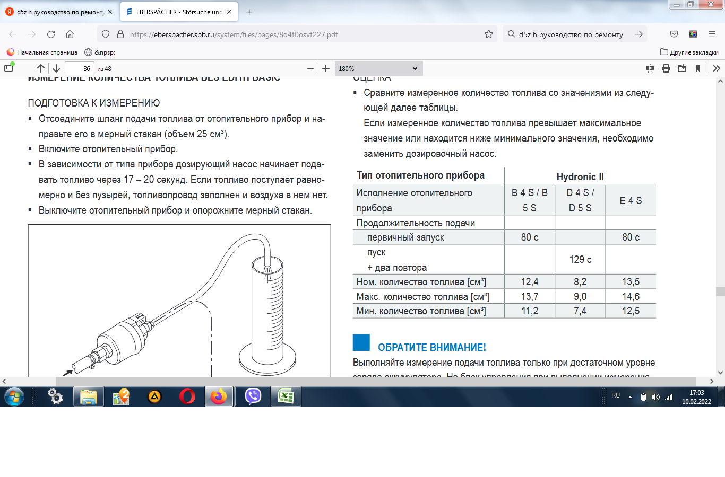Switch to PDF presentation mode
The image size is (725, 477).
click(650, 68)
